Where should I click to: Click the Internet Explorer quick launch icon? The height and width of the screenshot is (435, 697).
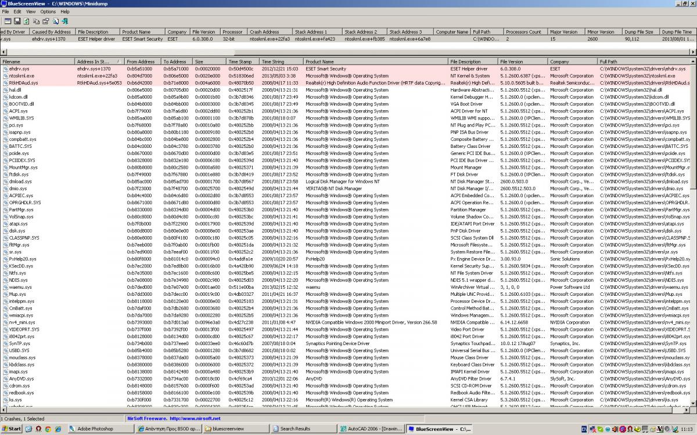click(x=58, y=429)
